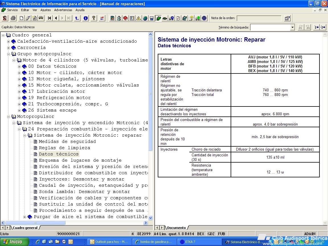Click the exit application toolbar icon

pos(5,18)
